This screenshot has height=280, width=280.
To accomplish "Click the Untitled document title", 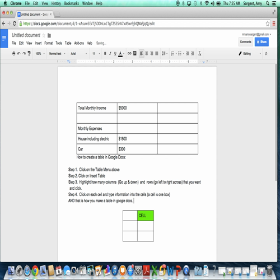I will (x=26, y=35).
